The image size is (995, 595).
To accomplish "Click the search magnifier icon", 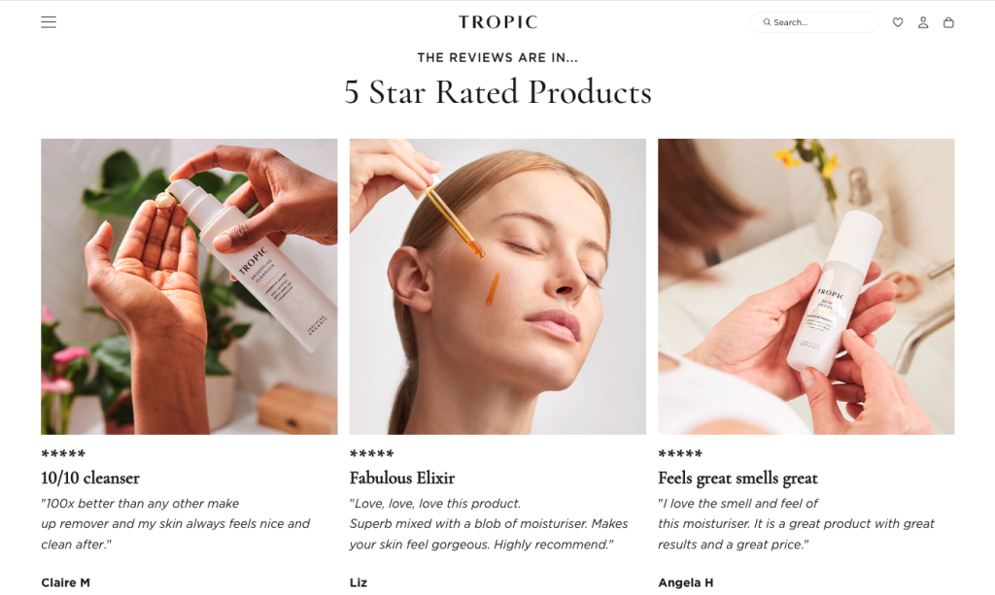I will coord(767,22).
